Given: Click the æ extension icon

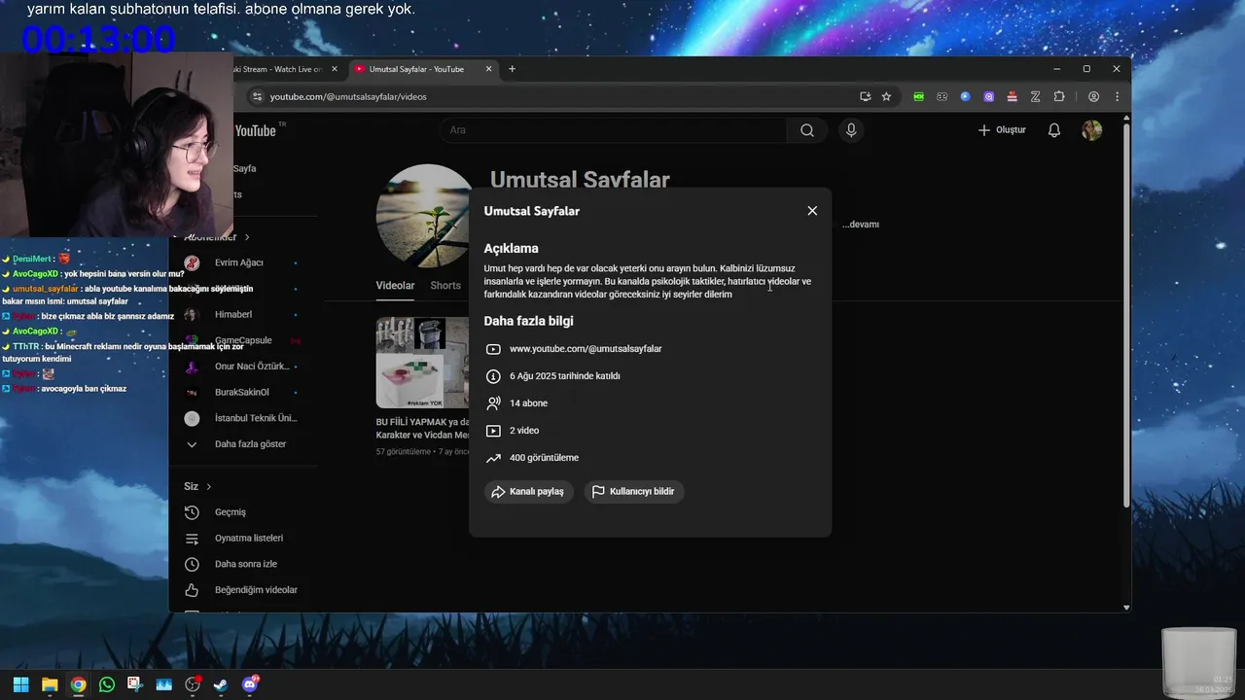Looking at the screenshot, I should (x=942, y=97).
